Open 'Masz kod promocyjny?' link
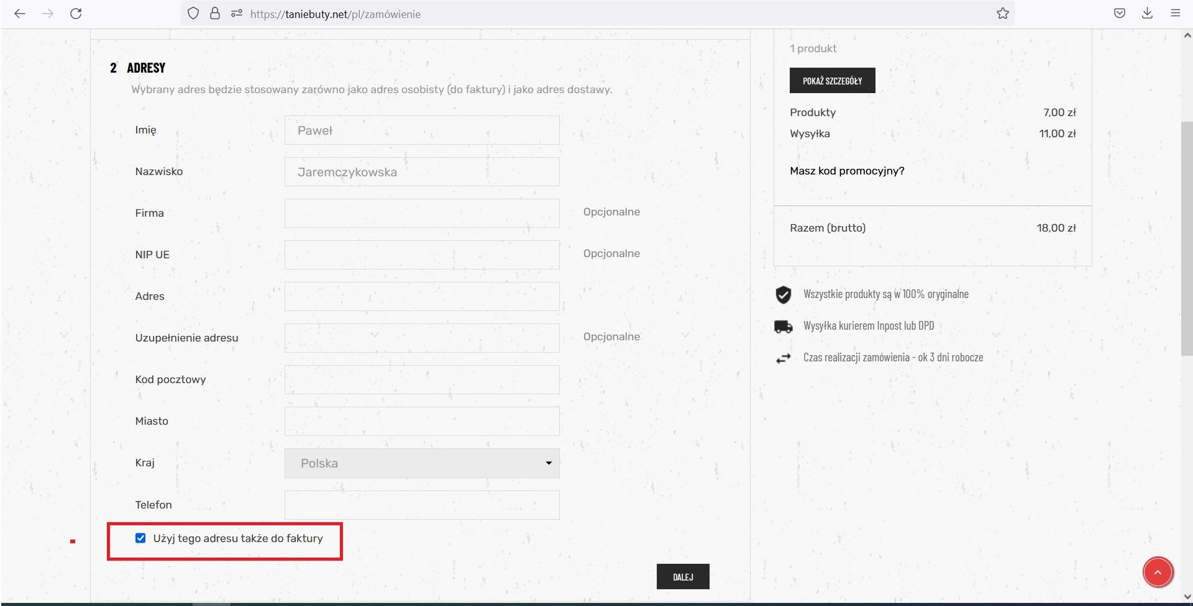 847,171
